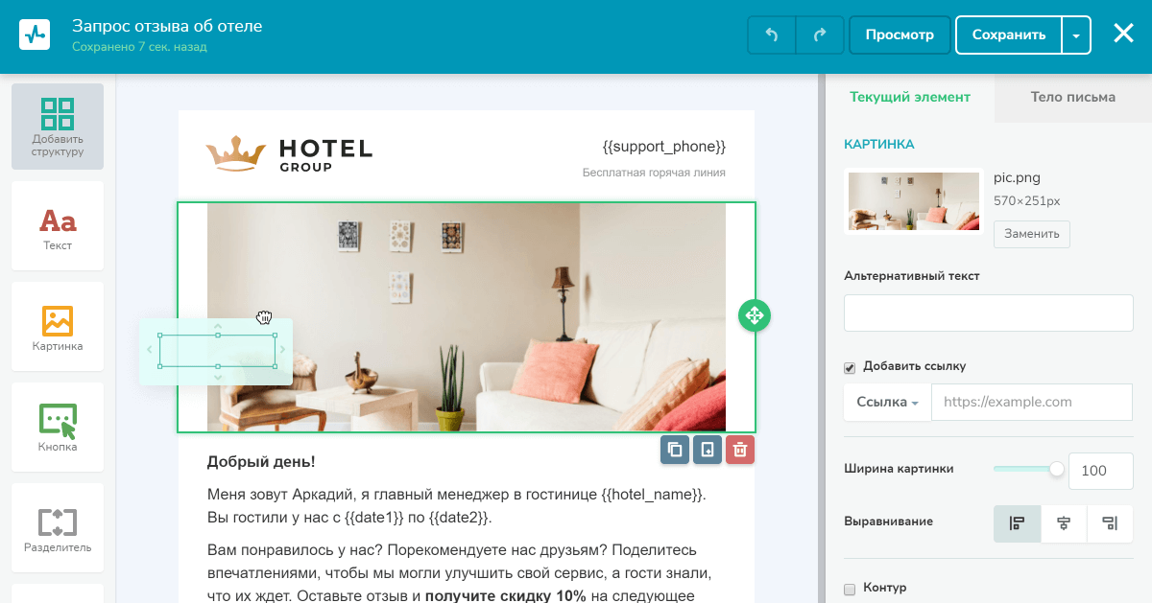Screen dimensions: 1152x603
Task: Choose the Текст block
Action: 58,227
